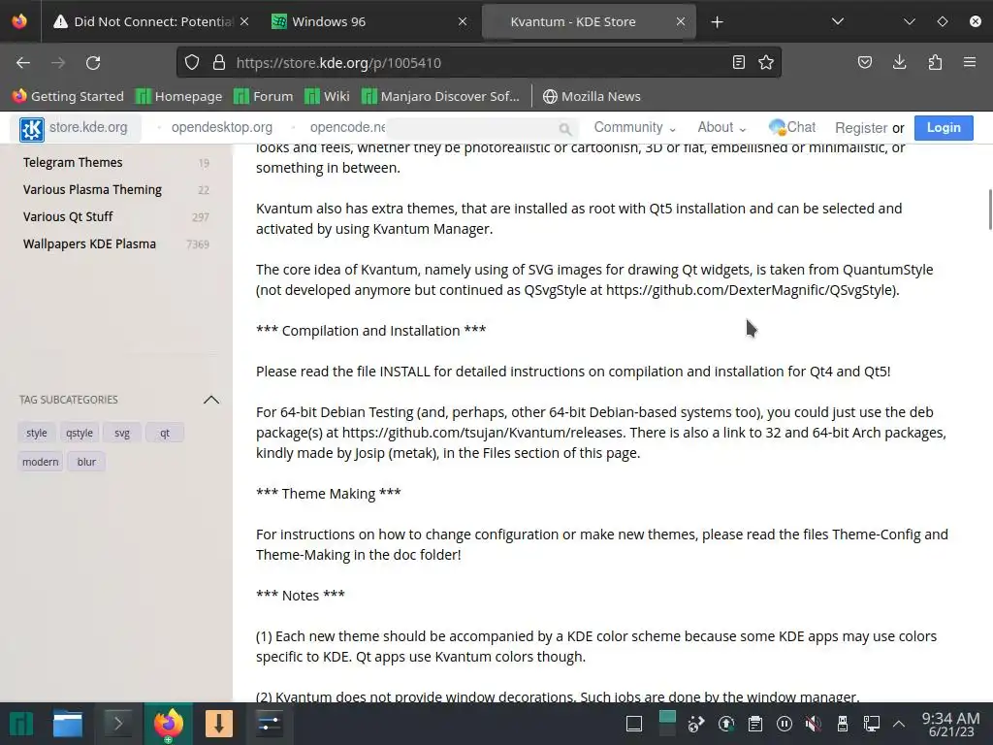The width and height of the screenshot is (993, 745).
Task: Expand hidden system tray icons
Action: coord(899,724)
